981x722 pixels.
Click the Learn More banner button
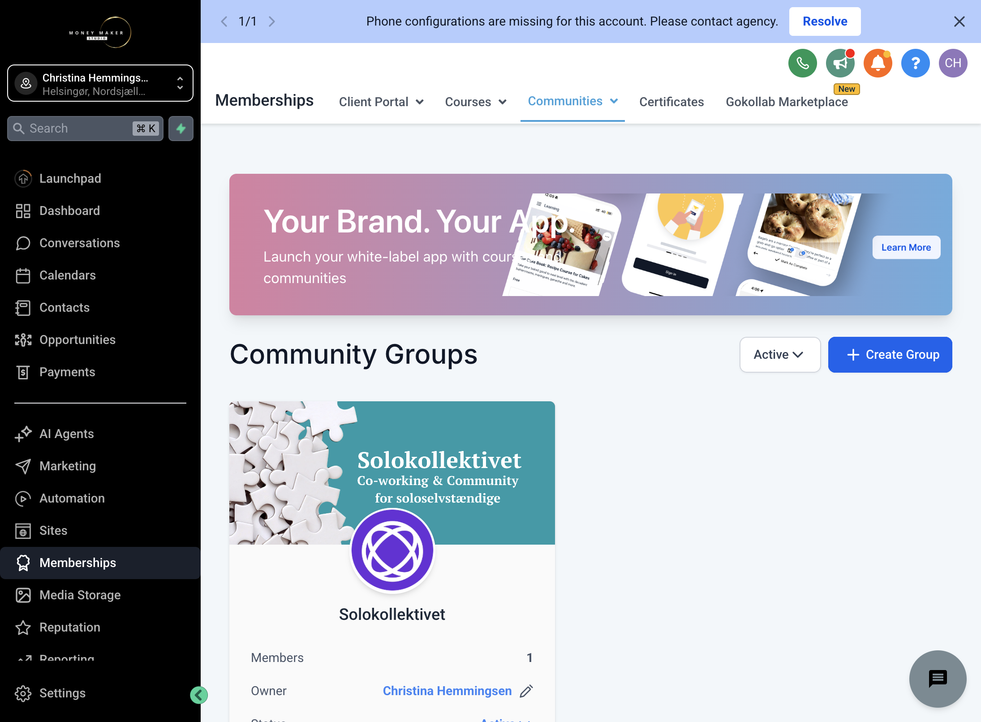click(x=906, y=247)
